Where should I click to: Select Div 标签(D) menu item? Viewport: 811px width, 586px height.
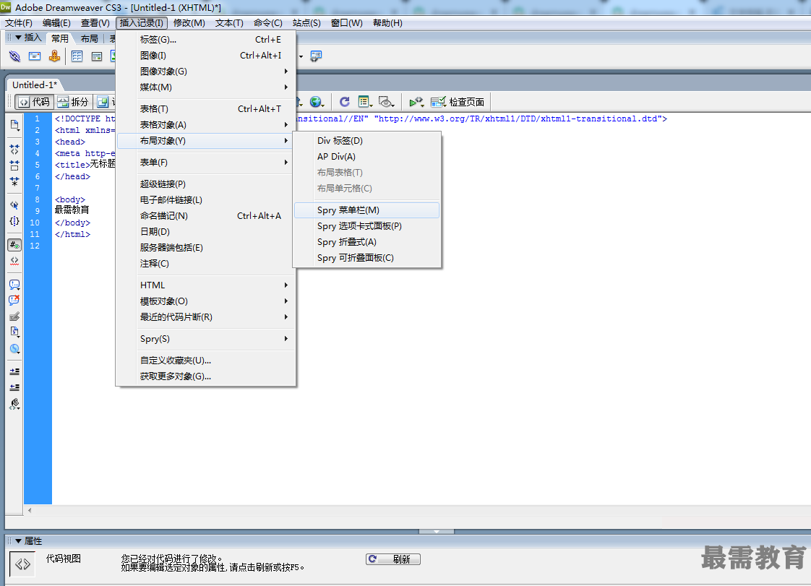366,141
